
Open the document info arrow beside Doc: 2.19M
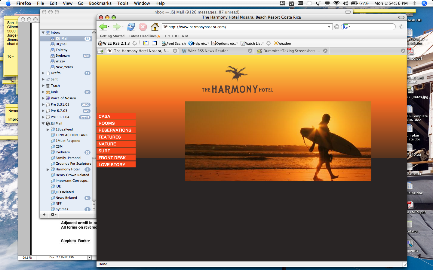(89, 257)
